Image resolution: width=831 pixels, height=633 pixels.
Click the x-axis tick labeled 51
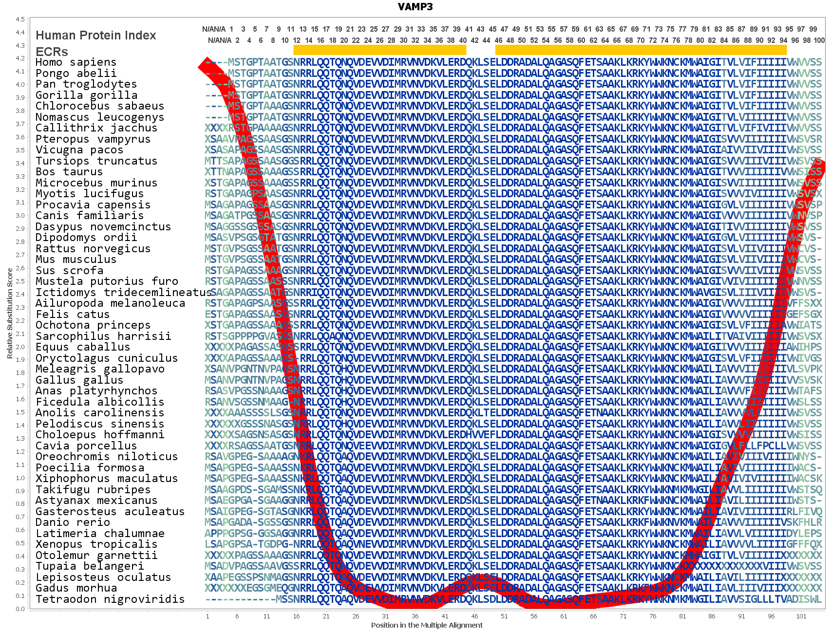pyautogui.click(x=504, y=616)
